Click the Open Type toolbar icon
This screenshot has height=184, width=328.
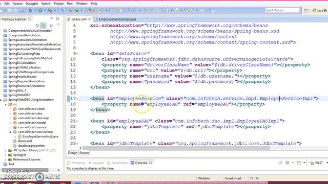(x=89, y=10)
